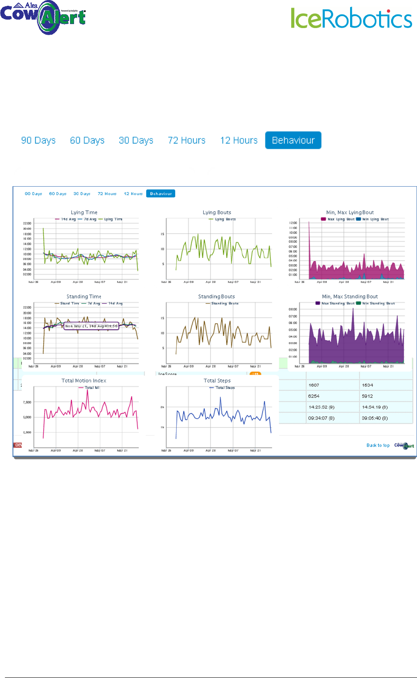Toggle the 14d Avg legend entry in Lying Time

pos(66,219)
